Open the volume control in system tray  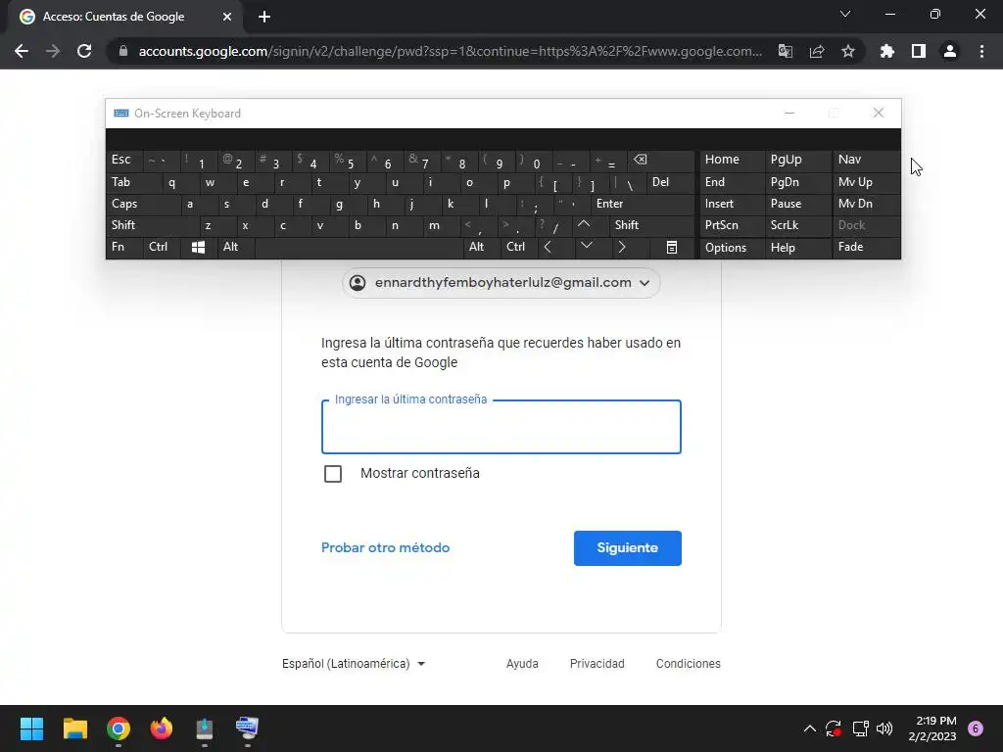(884, 728)
